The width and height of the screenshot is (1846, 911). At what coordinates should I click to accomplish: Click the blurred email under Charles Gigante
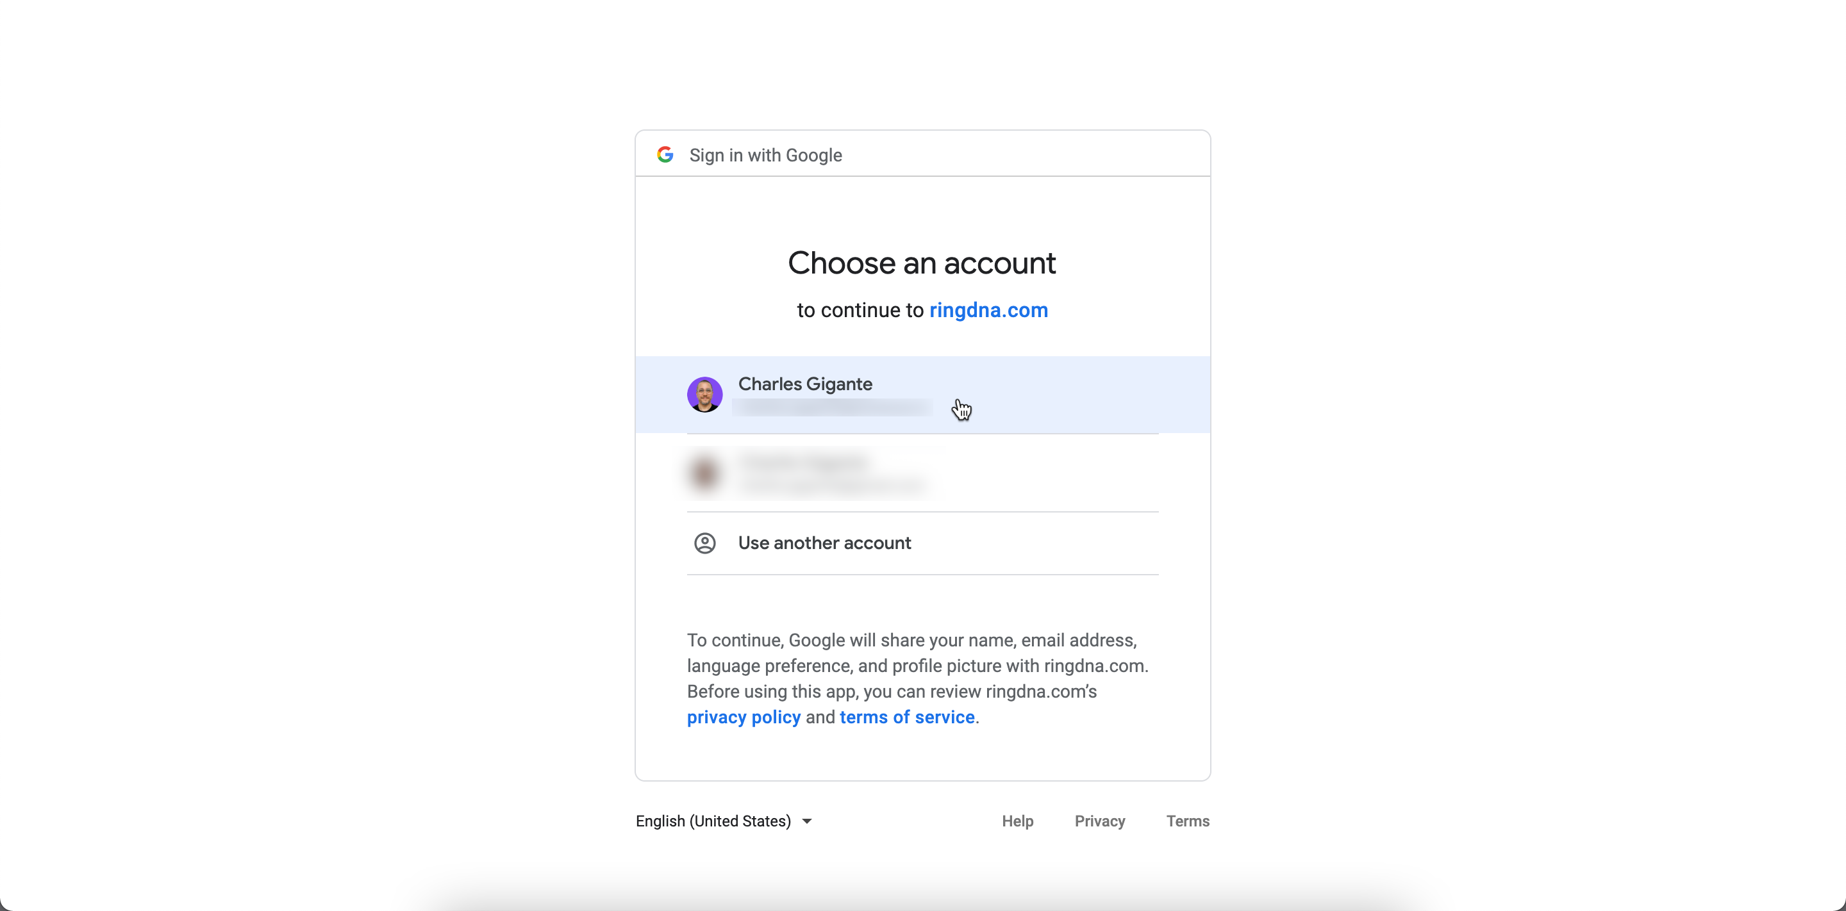831,407
